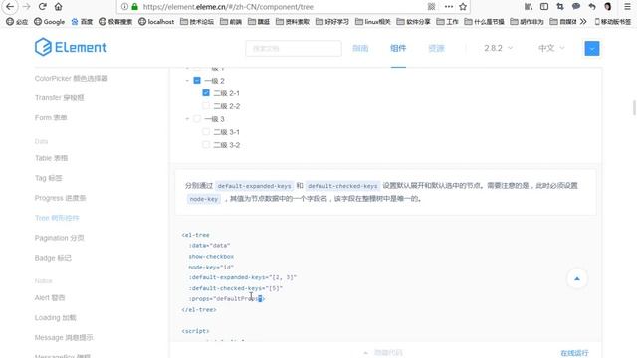This screenshot has height=358, width=637.
Task: Open Transfer component in sidebar
Action: pyautogui.click(x=60, y=97)
